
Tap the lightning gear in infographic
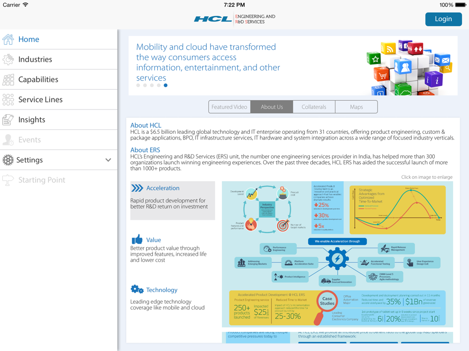337,258
